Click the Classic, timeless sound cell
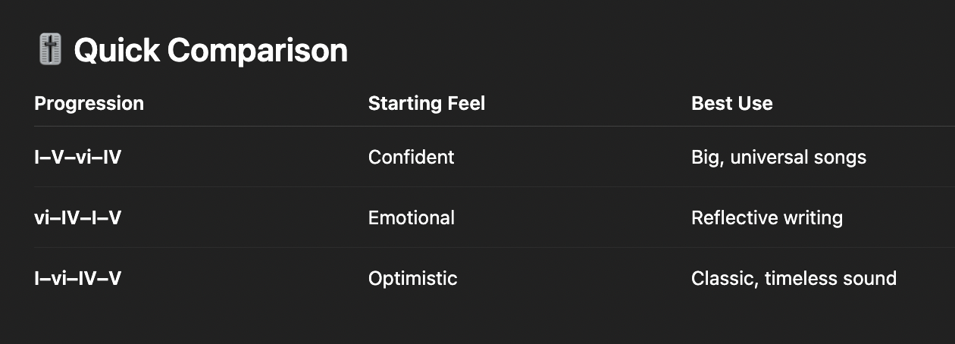The width and height of the screenshot is (955, 344). coord(794,278)
